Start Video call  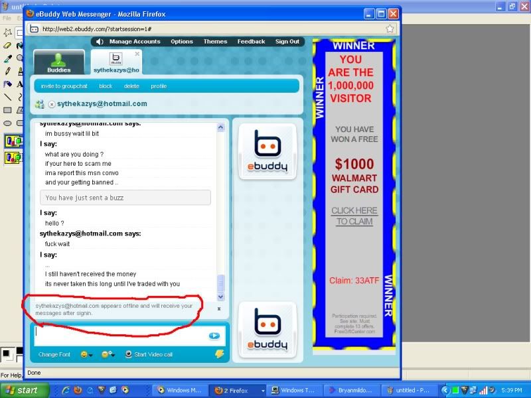[x=149, y=354]
